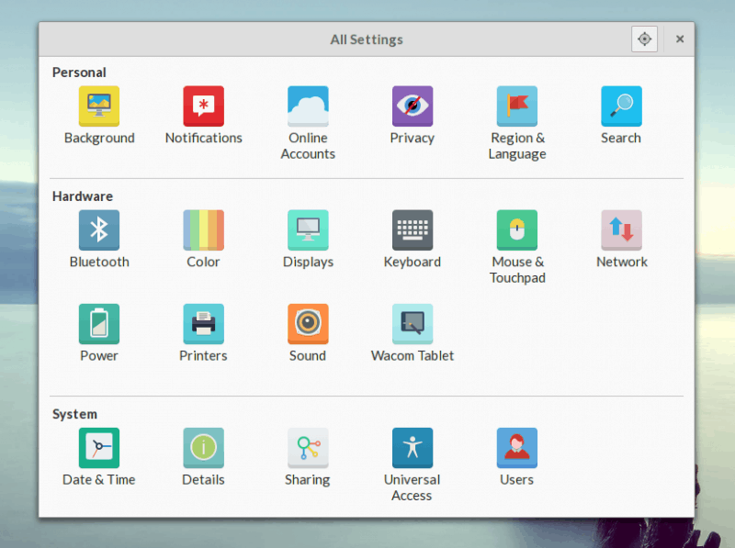Open Date & Time settings

99,448
